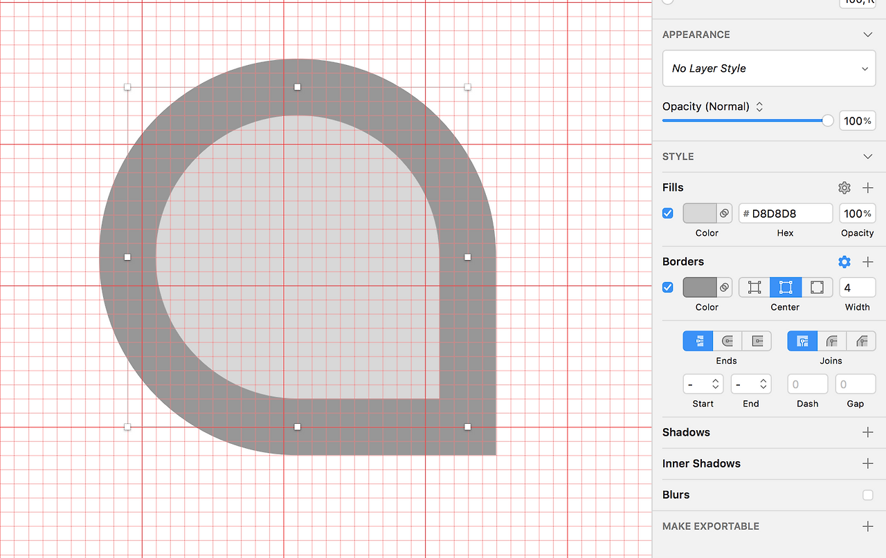
Task: Add a shadow with the Shadows plus
Action: [868, 432]
